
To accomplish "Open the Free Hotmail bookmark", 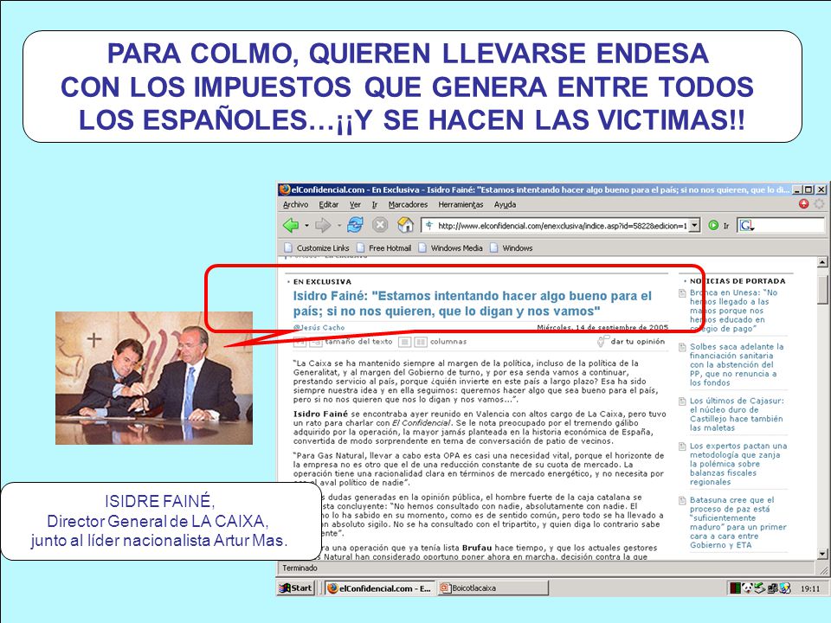I will click(x=384, y=248).
